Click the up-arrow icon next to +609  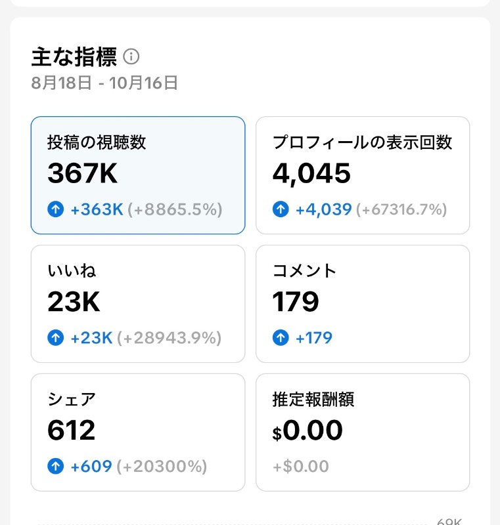pyautogui.click(x=56, y=466)
